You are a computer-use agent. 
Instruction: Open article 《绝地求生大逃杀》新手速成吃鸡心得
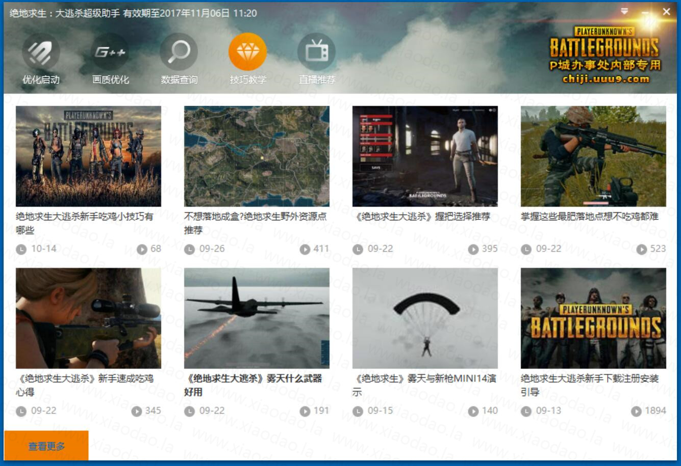85,385
